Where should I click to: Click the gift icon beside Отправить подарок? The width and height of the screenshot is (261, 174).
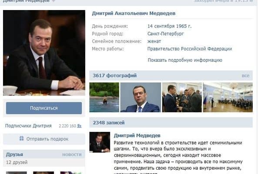point(21,138)
